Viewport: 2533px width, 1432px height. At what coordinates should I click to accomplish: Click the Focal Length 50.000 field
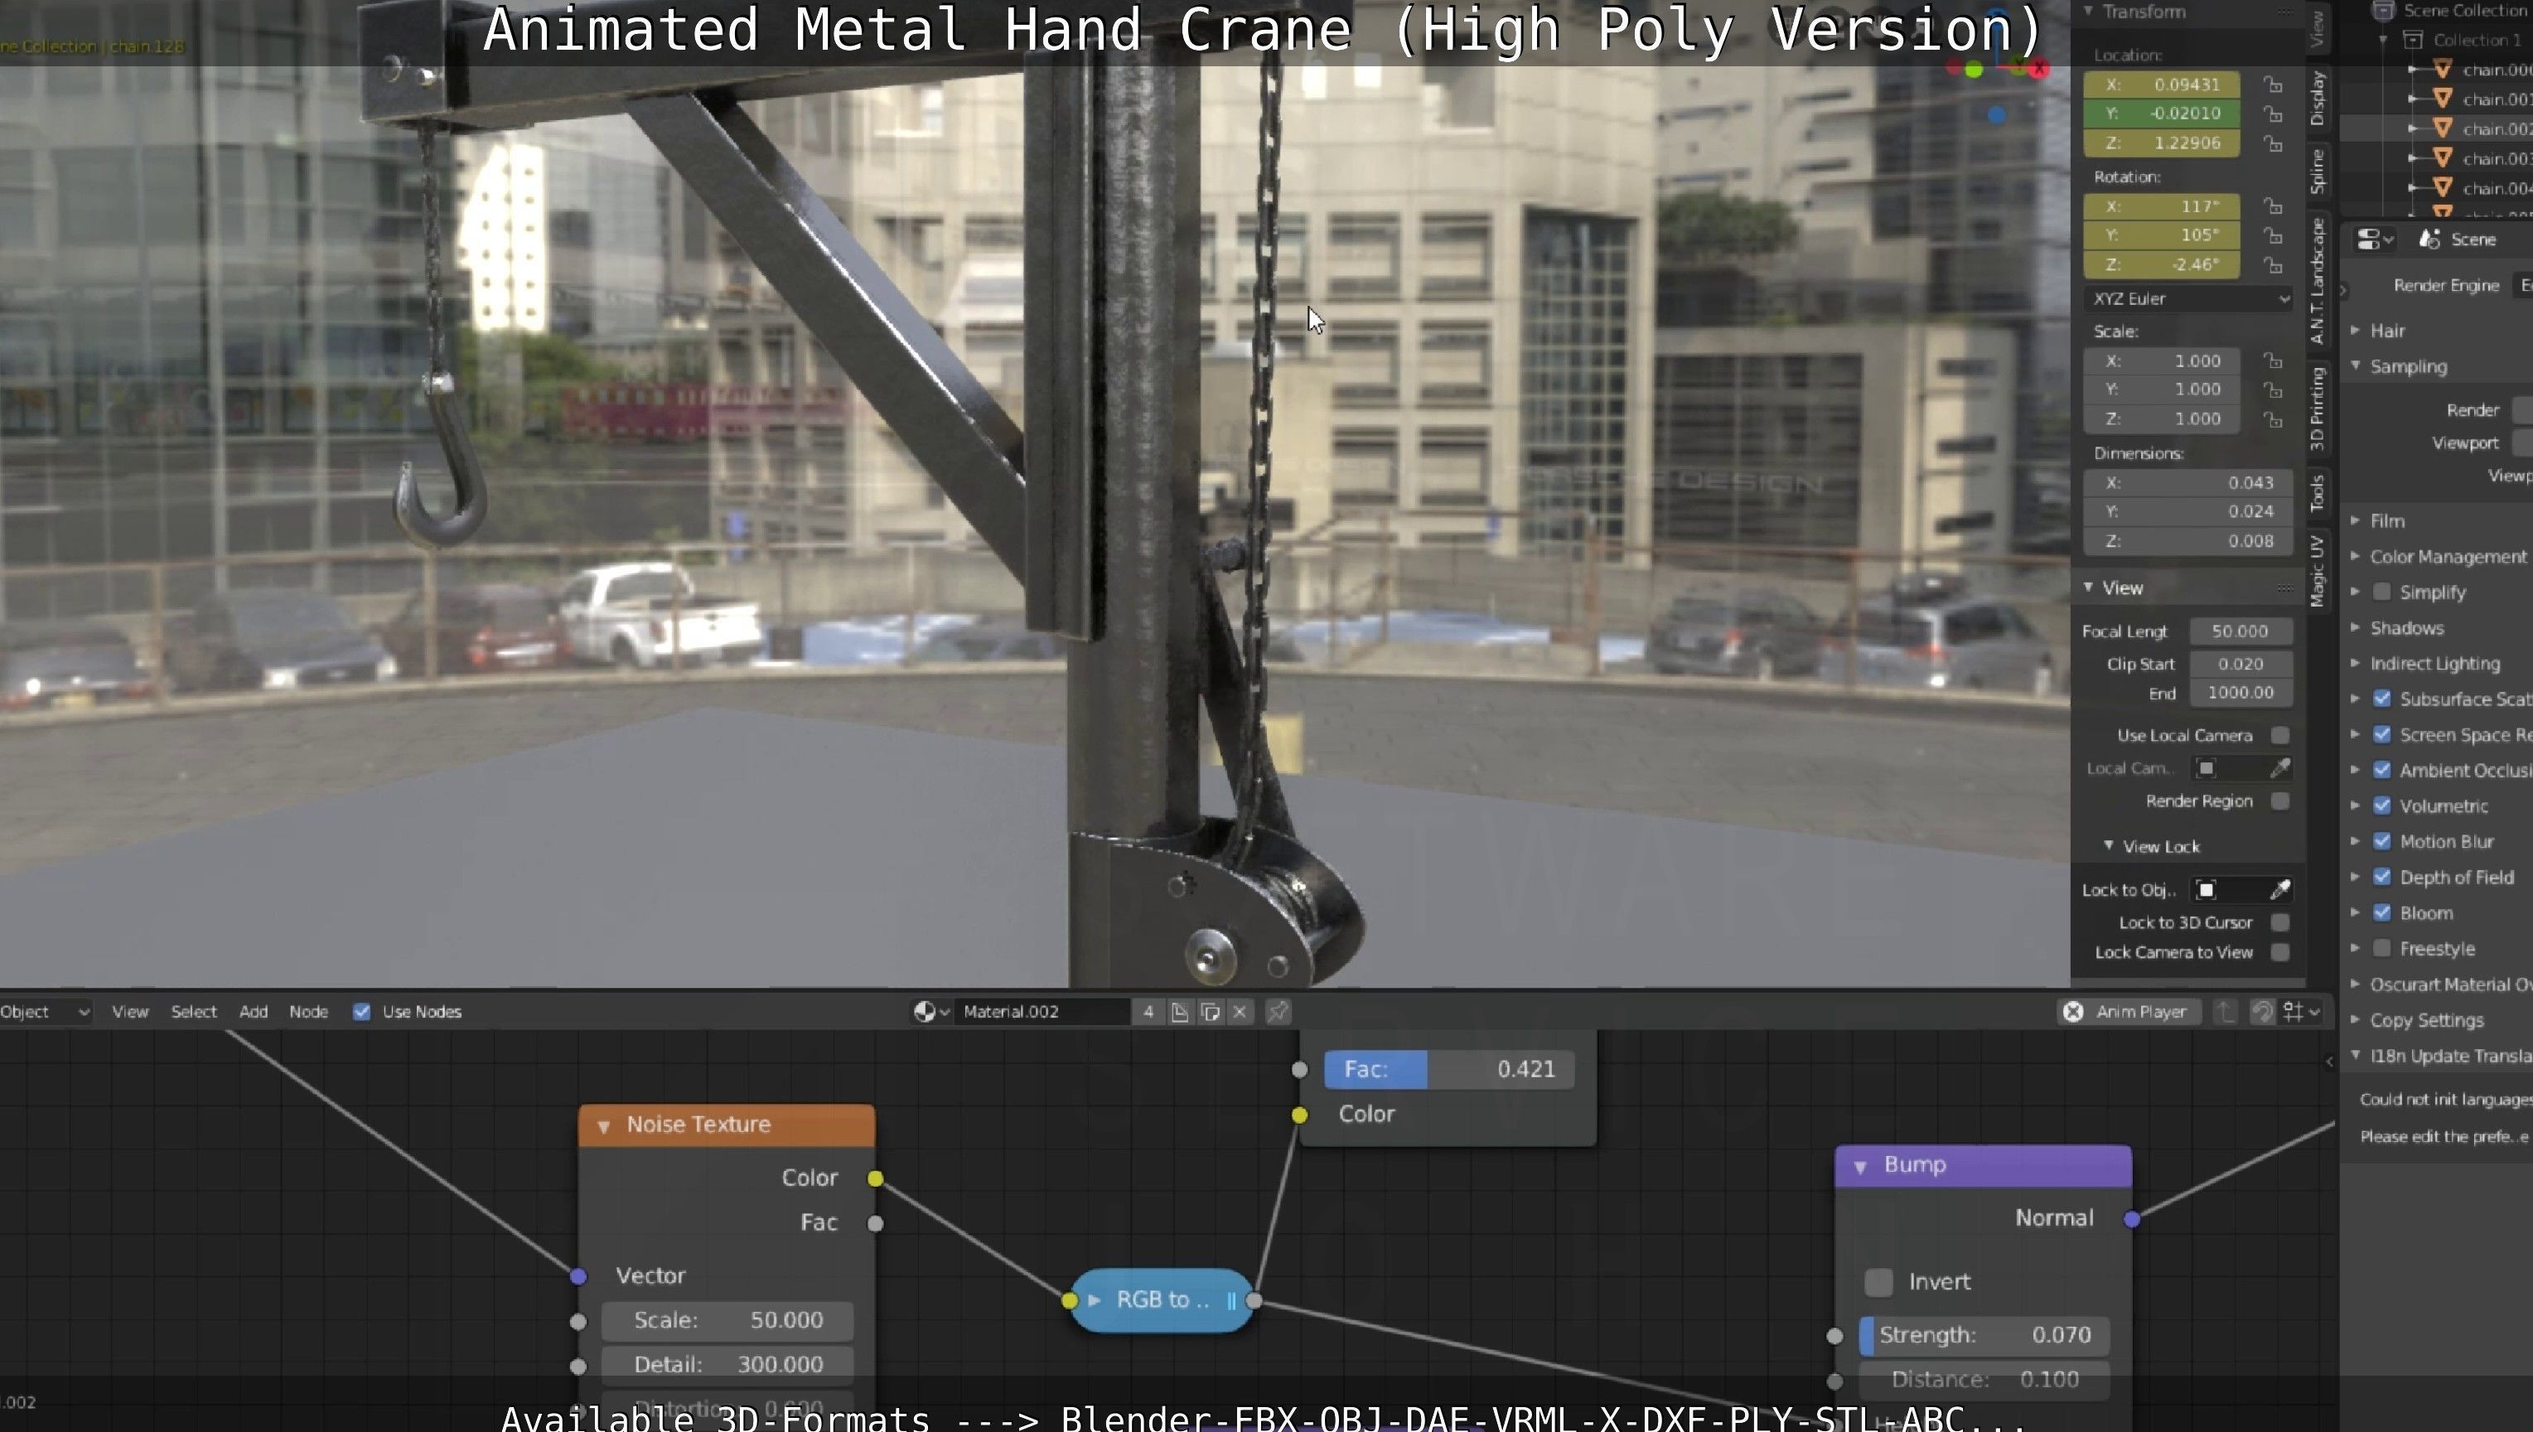pos(2241,631)
